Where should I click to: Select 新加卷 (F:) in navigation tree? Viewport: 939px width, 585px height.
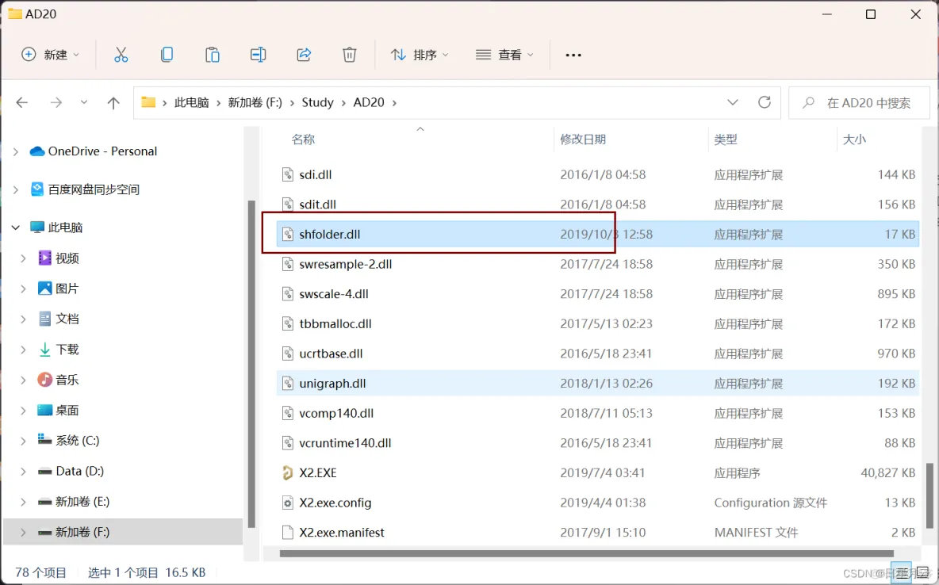tap(123, 533)
